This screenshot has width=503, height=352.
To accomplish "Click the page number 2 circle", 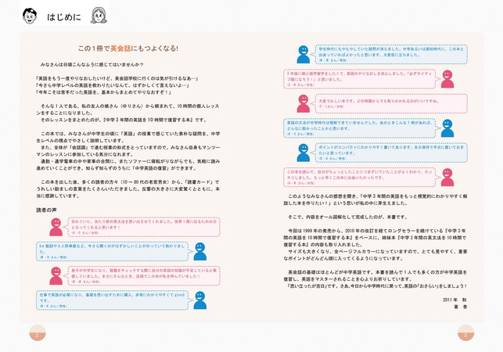I will pos(37,336).
